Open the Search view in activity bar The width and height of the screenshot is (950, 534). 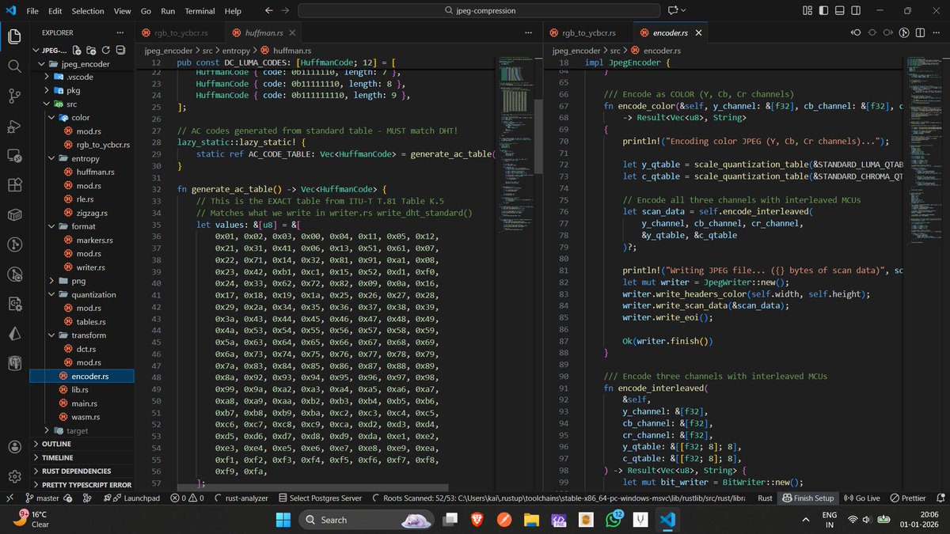14,66
